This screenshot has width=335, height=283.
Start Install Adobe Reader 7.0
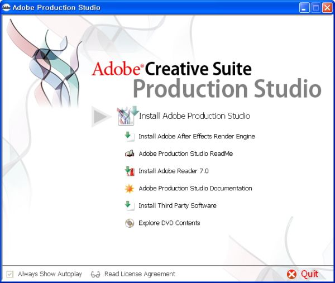[x=174, y=171]
